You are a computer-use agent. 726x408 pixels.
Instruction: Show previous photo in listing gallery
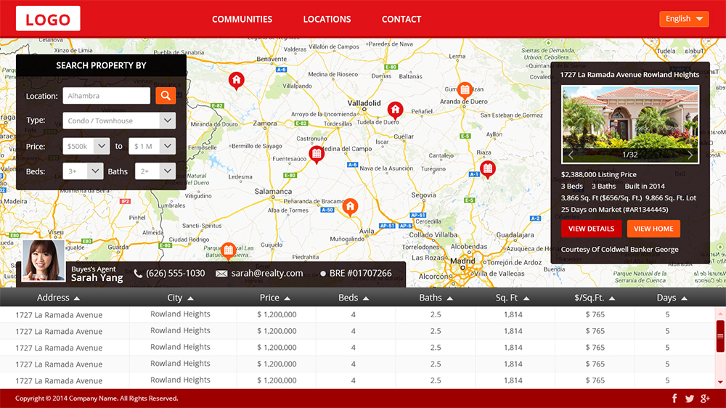(571, 155)
